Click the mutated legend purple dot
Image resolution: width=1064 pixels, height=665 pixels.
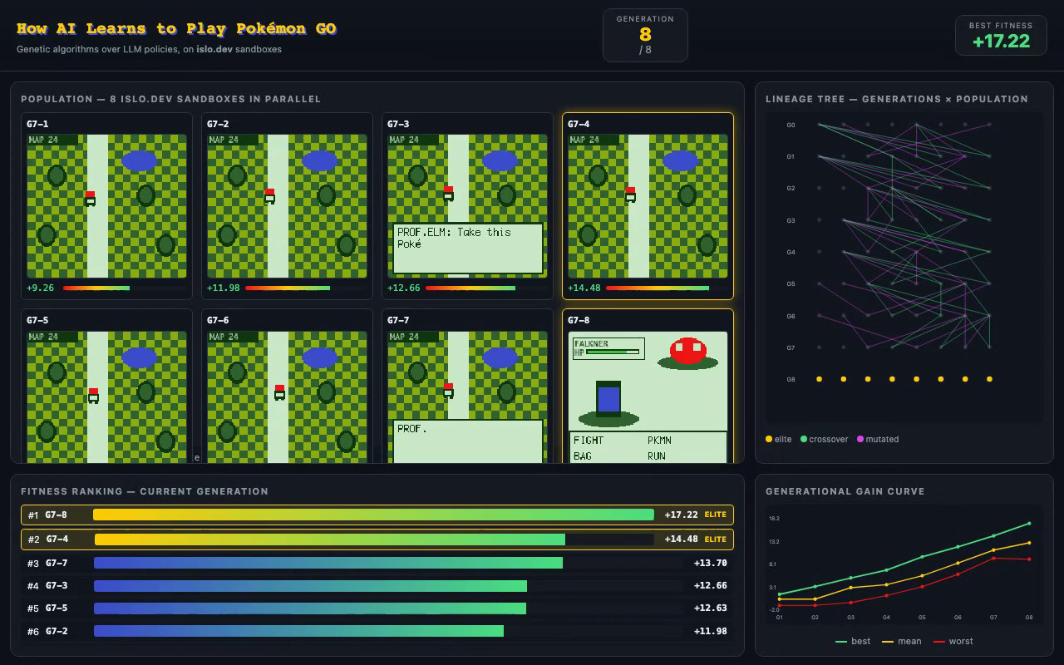tap(860, 439)
